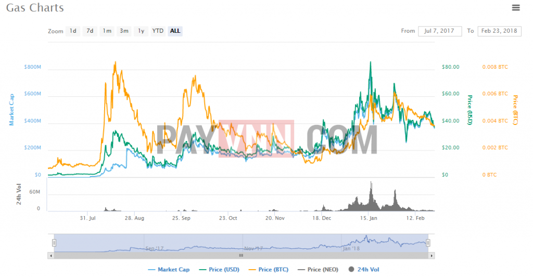The image size is (533, 277).
Task: Select YTD zoom range
Action: [x=158, y=31]
